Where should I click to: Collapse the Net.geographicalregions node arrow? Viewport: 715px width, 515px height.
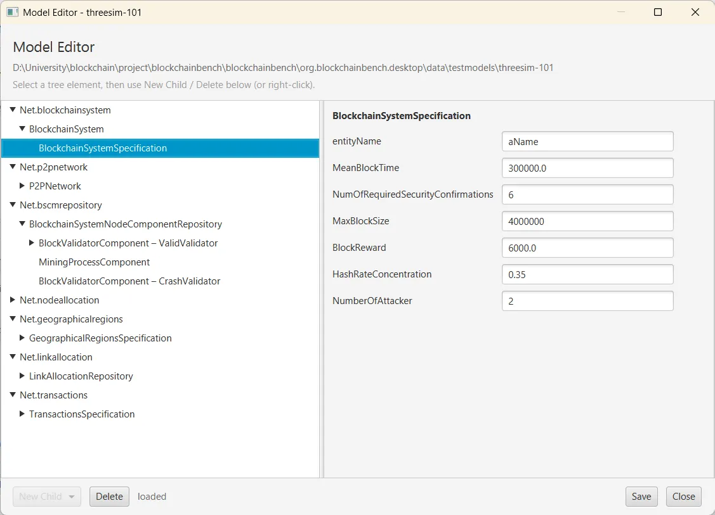[x=13, y=319]
